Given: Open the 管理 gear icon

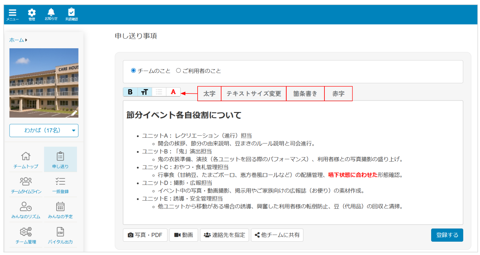Looking at the screenshot, I should pyautogui.click(x=32, y=15).
